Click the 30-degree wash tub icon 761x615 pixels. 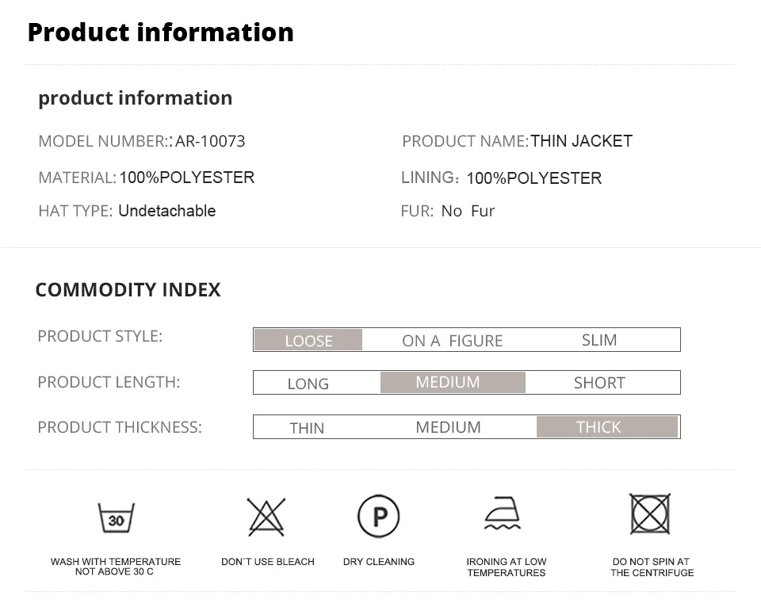pyautogui.click(x=116, y=518)
